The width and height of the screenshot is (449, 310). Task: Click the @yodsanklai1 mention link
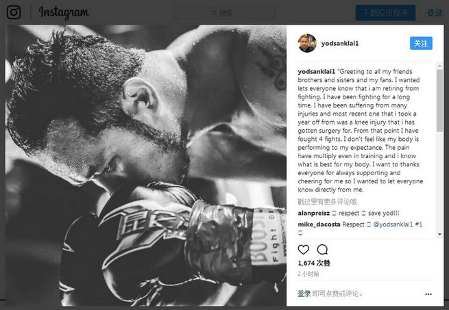(x=393, y=224)
